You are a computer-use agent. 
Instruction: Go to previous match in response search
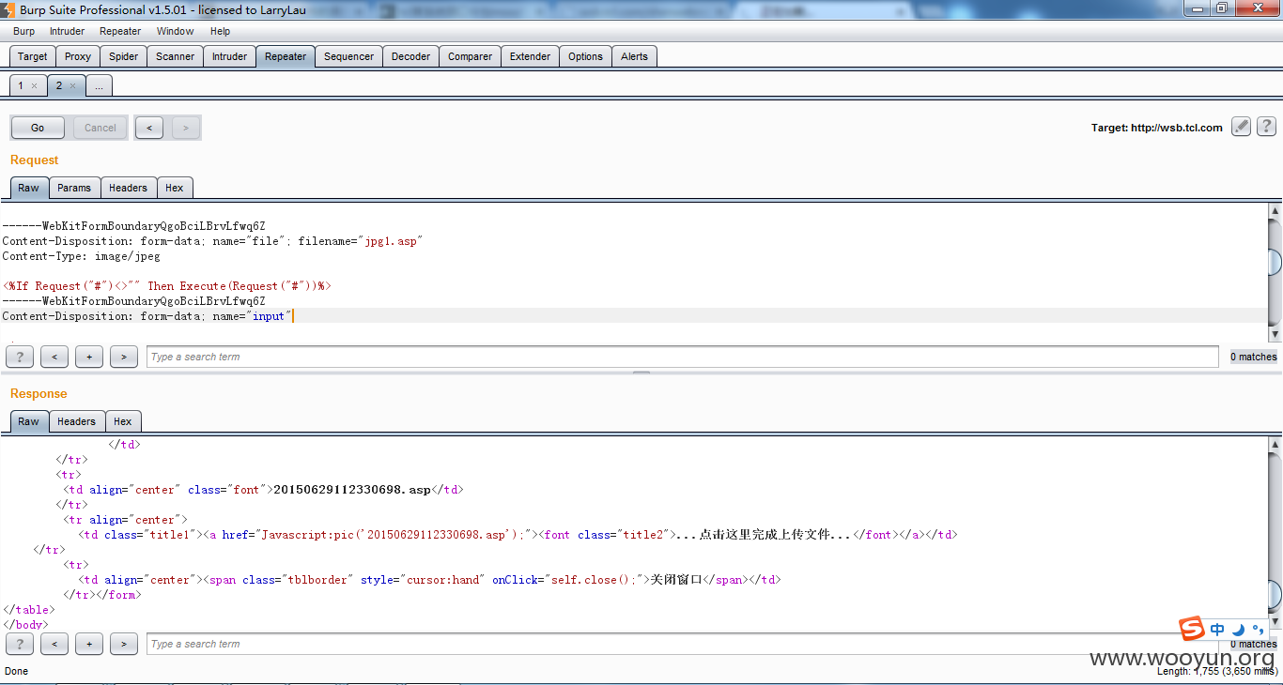pos(54,644)
